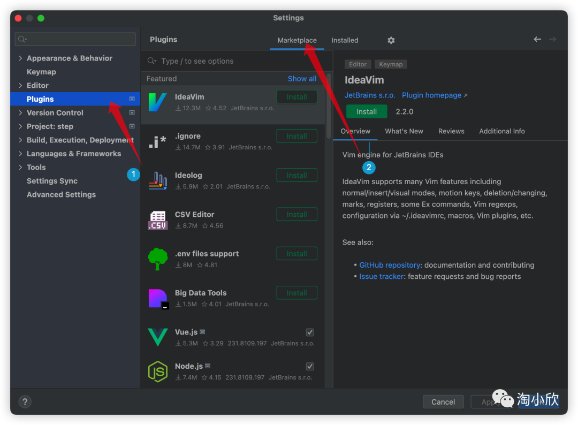
Task: Click the project-level icon beside Version Control
Action: pos(132,112)
